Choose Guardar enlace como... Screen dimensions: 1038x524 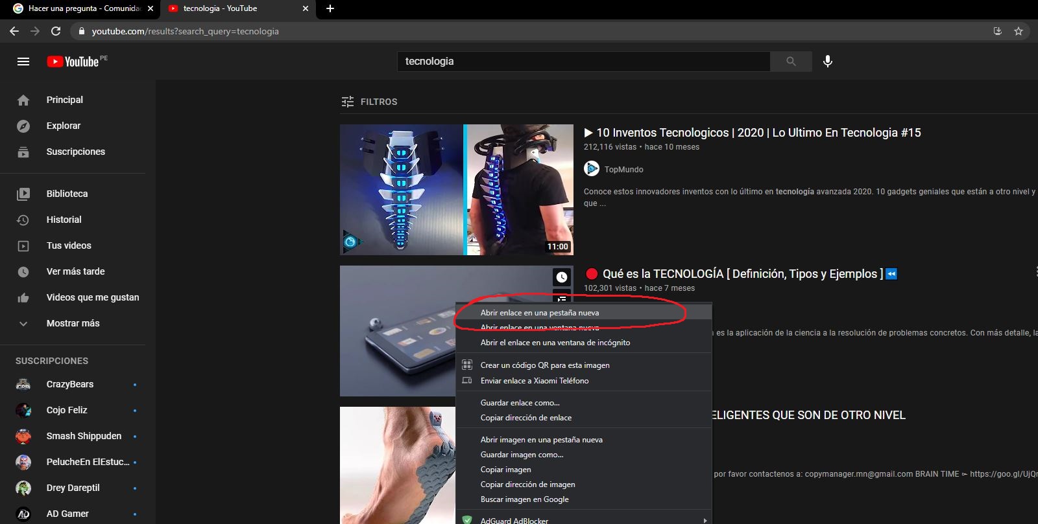[x=584, y=403]
